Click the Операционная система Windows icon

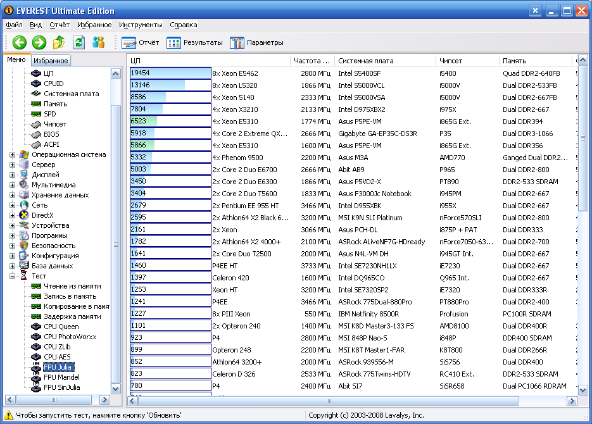[24, 154]
